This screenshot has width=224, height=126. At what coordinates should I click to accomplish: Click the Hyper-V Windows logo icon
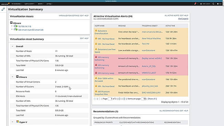[x=17, y=122]
